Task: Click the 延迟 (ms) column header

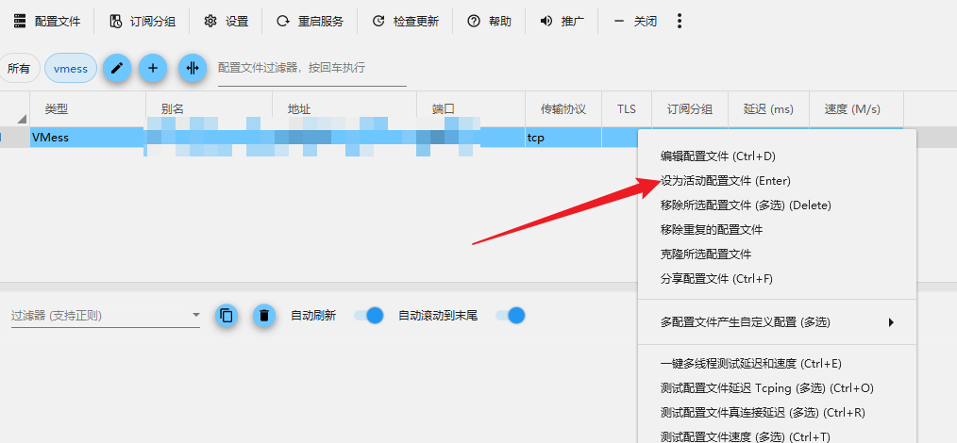Action: click(768, 109)
